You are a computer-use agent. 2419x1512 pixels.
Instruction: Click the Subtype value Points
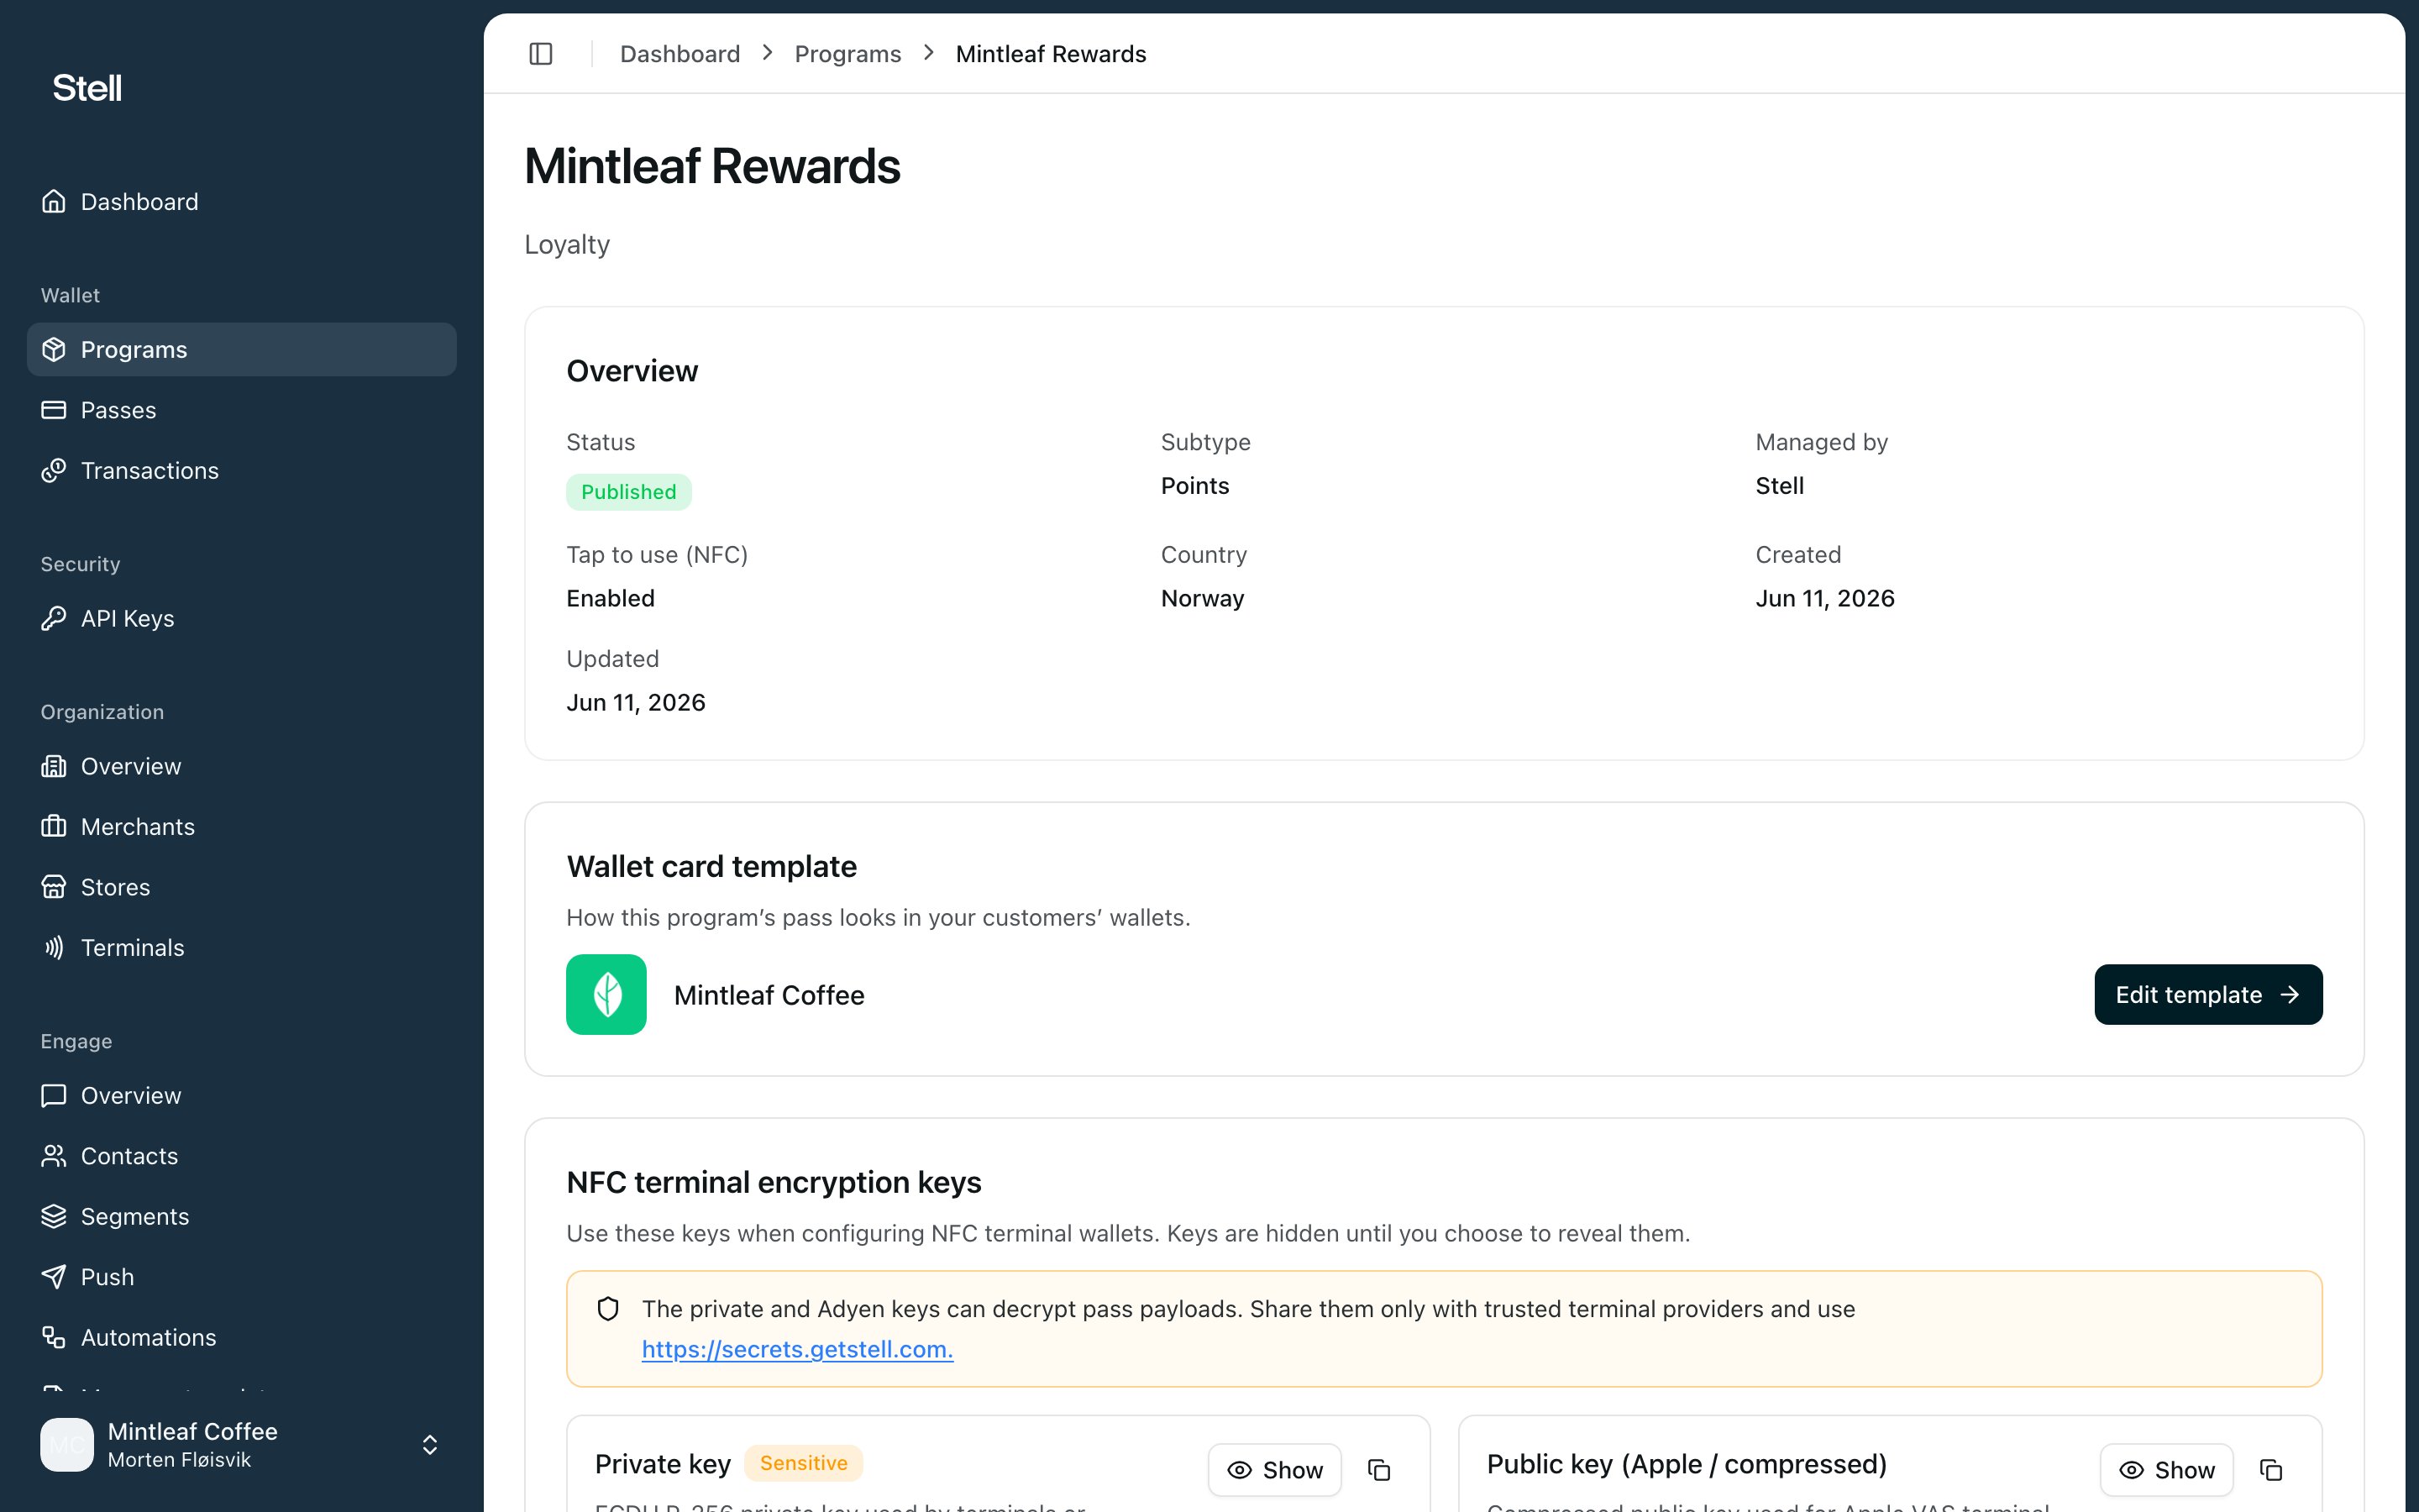coord(1194,486)
